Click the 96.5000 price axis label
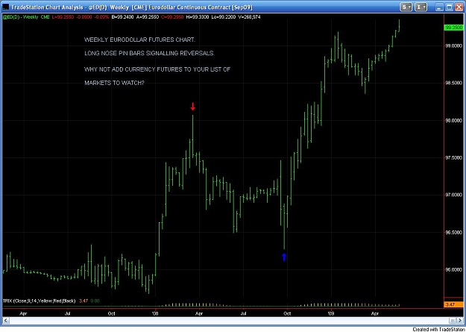466x332 pixels. coord(453,232)
